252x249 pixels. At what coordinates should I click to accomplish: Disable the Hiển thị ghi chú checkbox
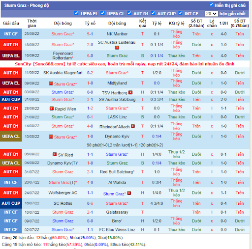[x=211, y=5]
